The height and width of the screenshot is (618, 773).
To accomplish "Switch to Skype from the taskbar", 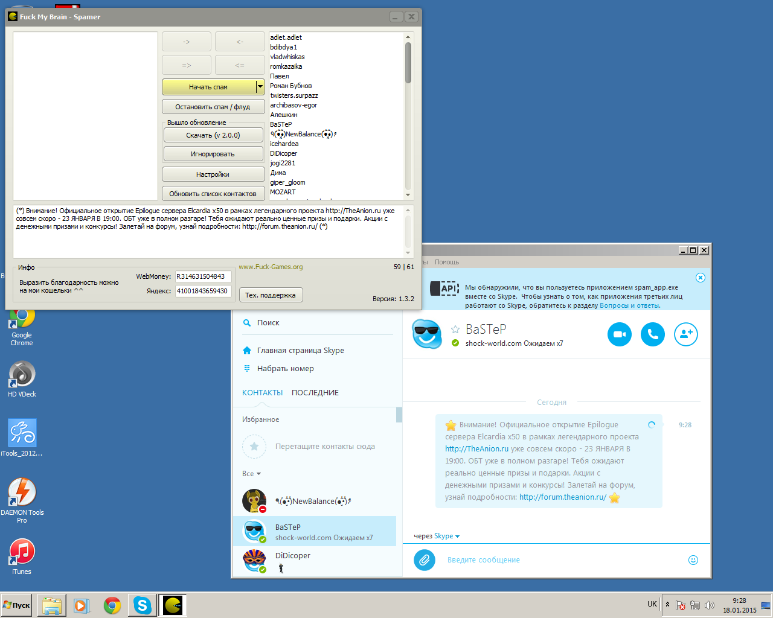I will pos(143,605).
